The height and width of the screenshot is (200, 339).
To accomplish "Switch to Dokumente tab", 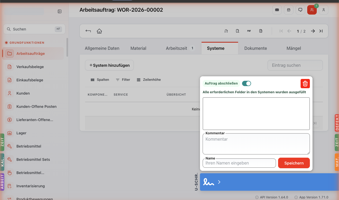I will click(256, 48).
